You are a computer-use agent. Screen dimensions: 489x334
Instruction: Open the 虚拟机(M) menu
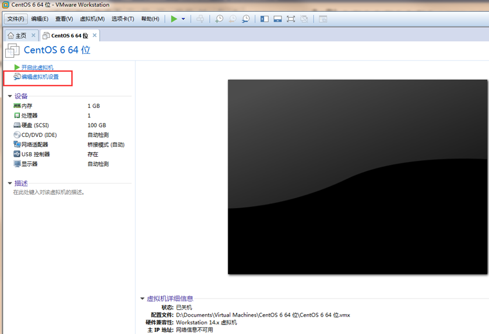click(x=92, y=19)
